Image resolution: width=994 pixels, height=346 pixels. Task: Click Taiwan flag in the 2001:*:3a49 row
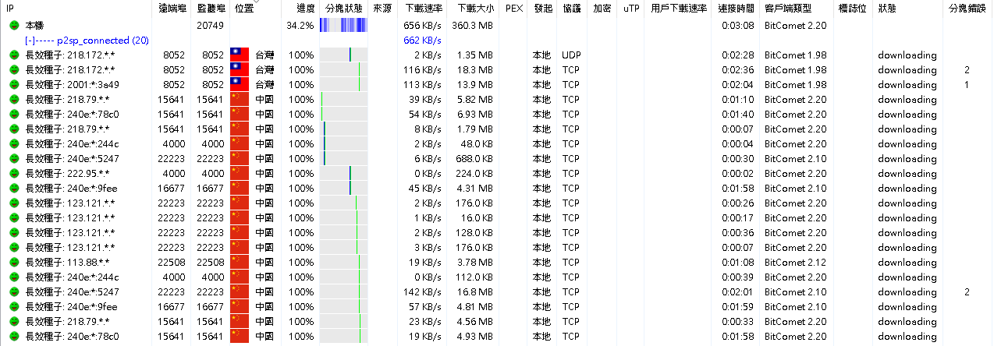(239, 85)
